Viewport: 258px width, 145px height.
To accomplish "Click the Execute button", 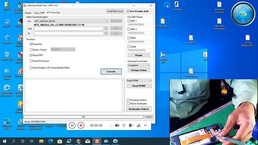I will click(111, 72).
